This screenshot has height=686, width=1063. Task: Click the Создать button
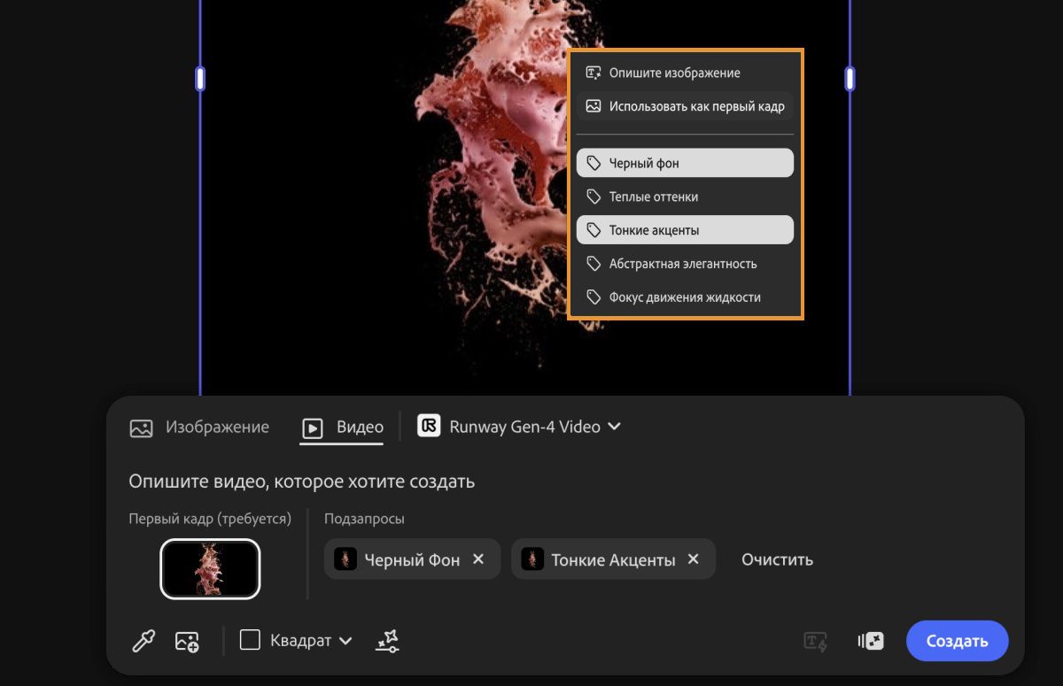(x=957, y=641)
